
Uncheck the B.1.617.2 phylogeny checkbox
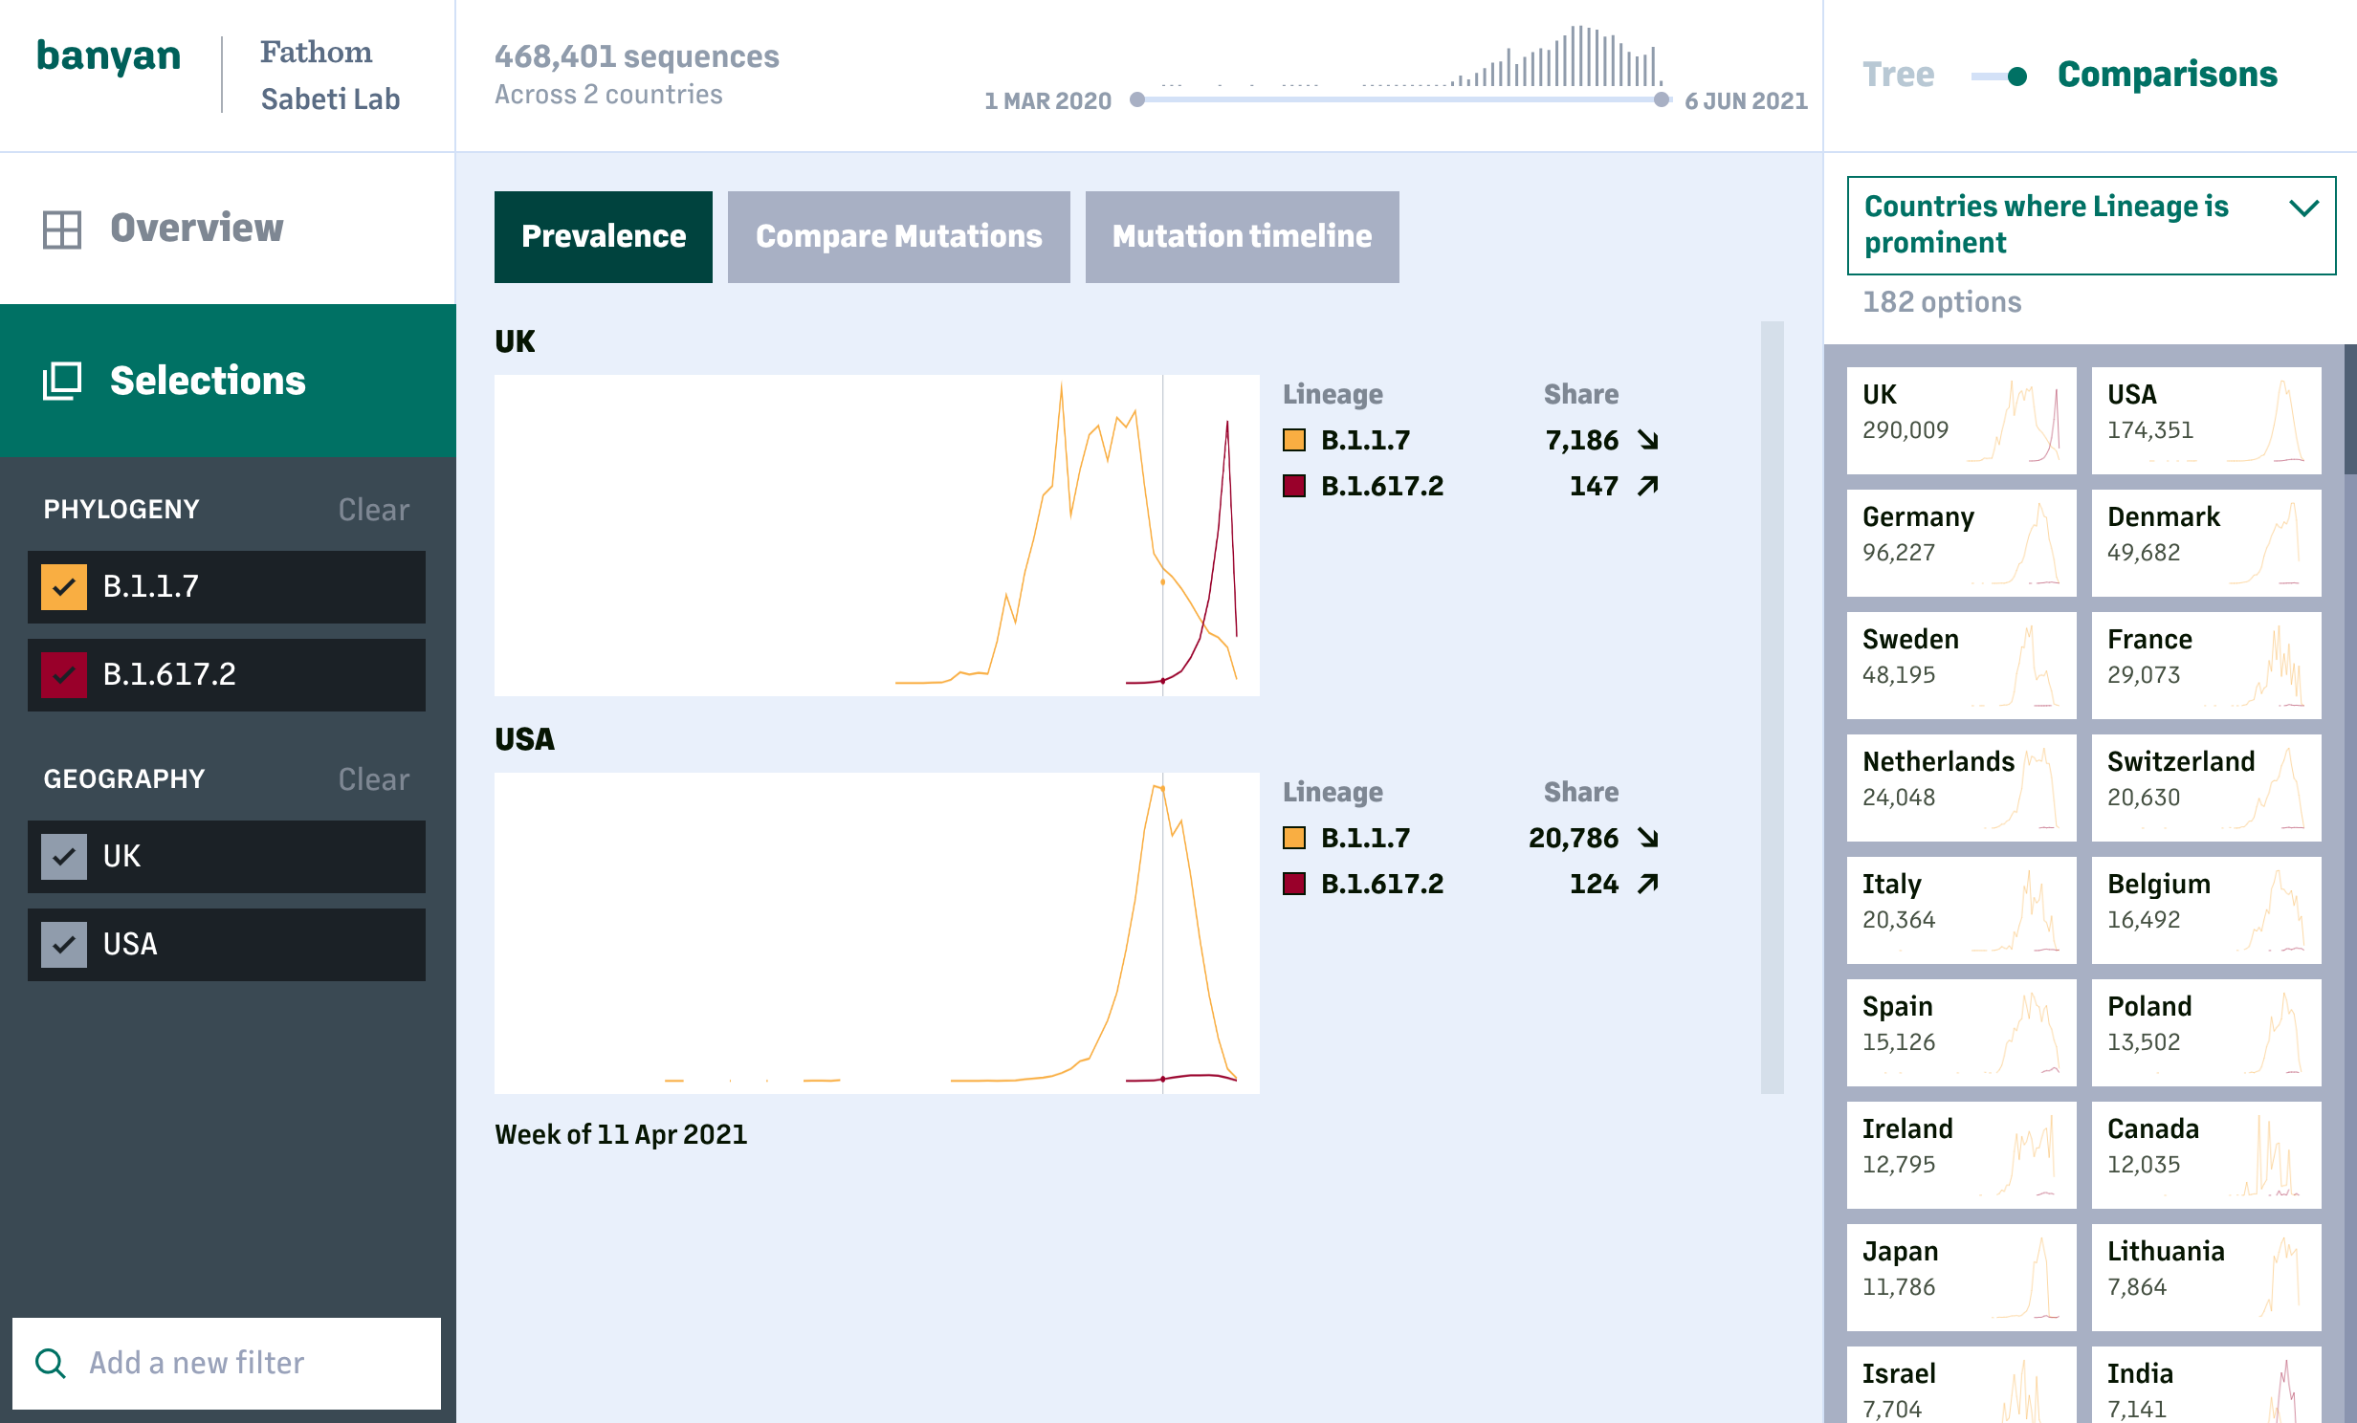(64, 674)
